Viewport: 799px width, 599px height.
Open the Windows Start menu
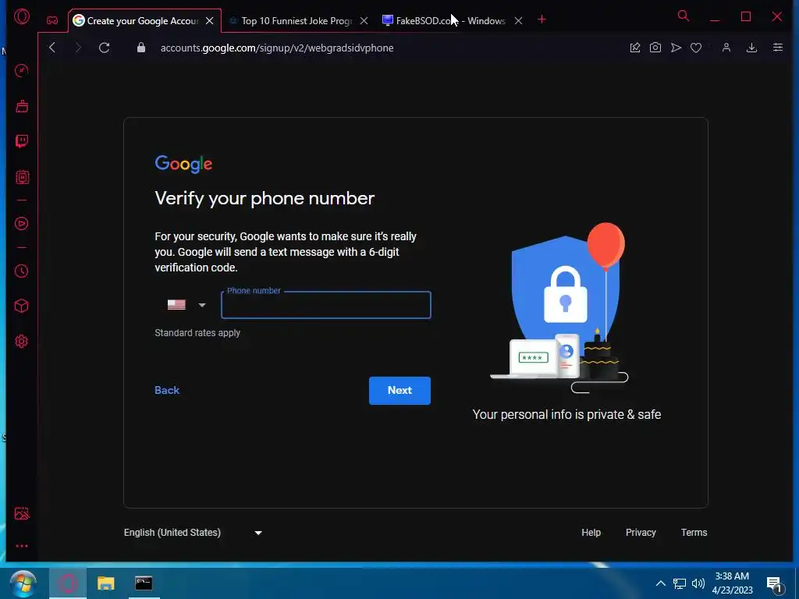[x=23, y=583]
